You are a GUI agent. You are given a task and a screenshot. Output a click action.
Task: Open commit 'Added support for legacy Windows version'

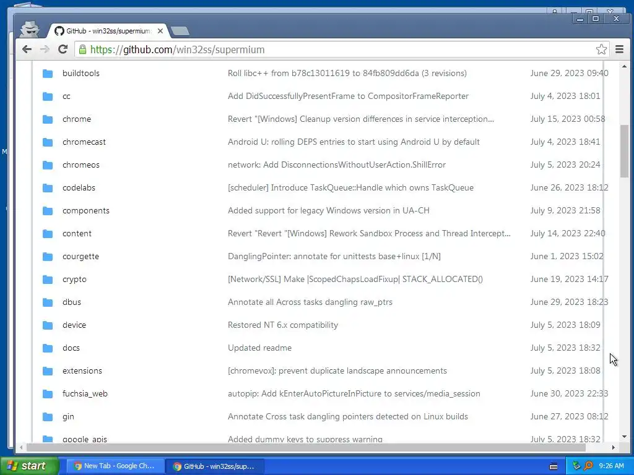click(x=328, y=210)
